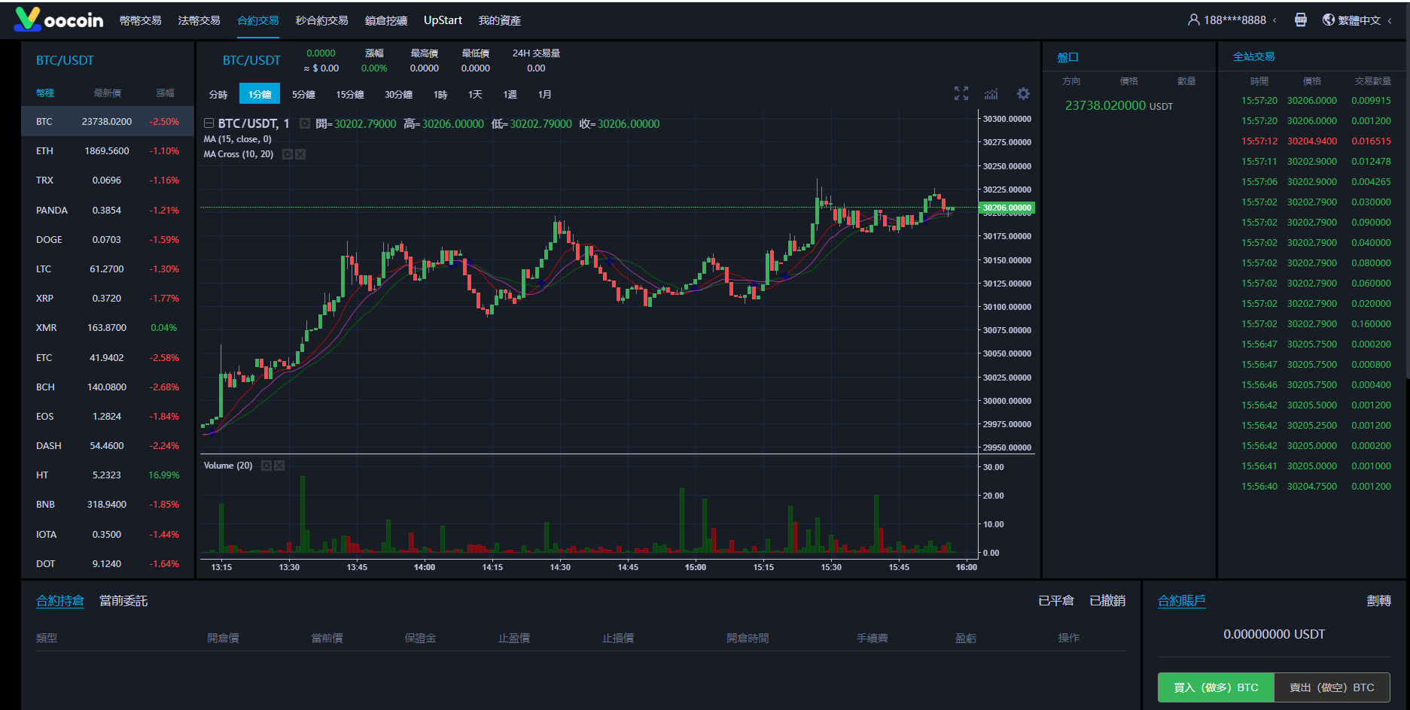Click the APP download icon
1410x710 pixels.
click(1300, 20)
